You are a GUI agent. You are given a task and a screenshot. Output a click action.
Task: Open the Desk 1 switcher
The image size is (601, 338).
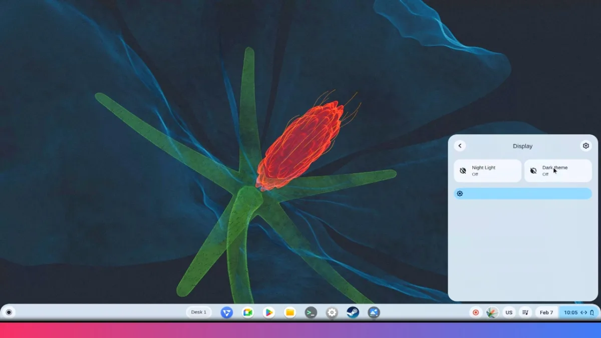click(x=199, y=312)
